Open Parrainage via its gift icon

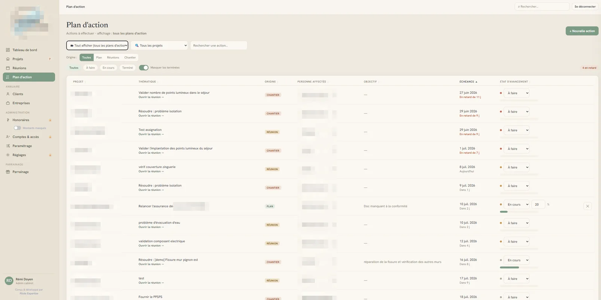pyautogui.click(x=8, y=172)
